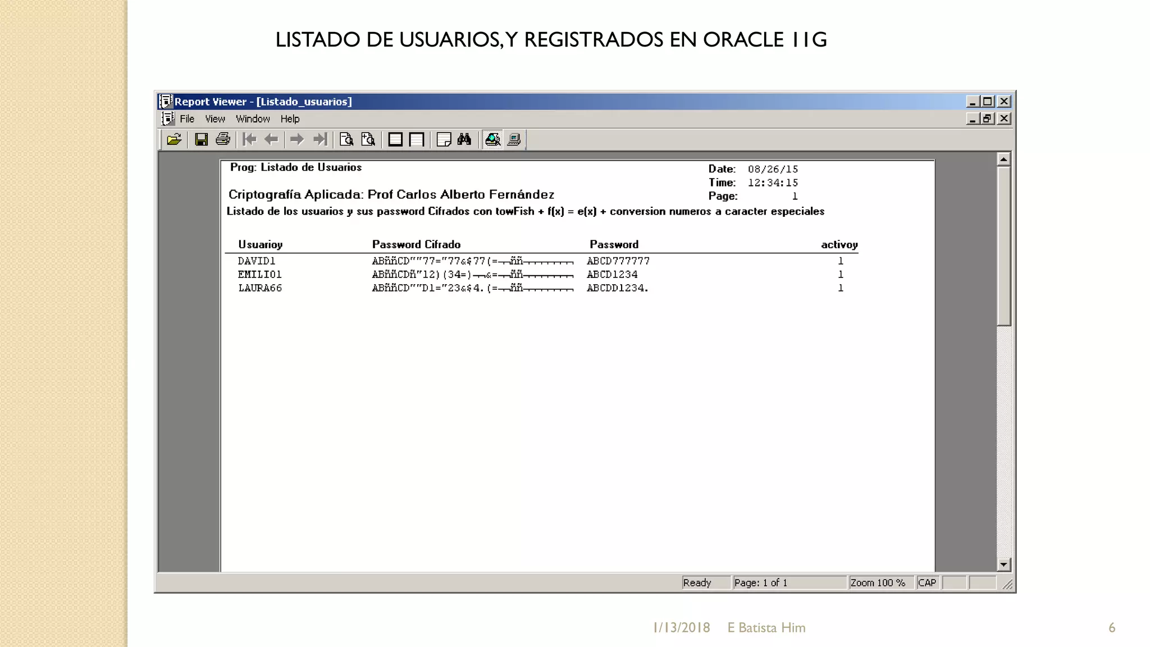
Task: Click the document icon beside File menu
Action: coord(168,119)
